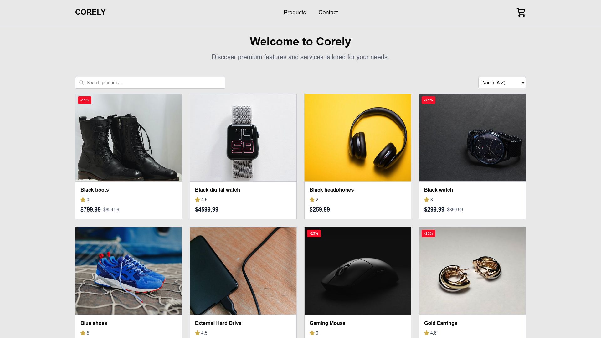Open the Name (A-Z) sort dropdown
601x338 pixels.
(x=502, y=83)
